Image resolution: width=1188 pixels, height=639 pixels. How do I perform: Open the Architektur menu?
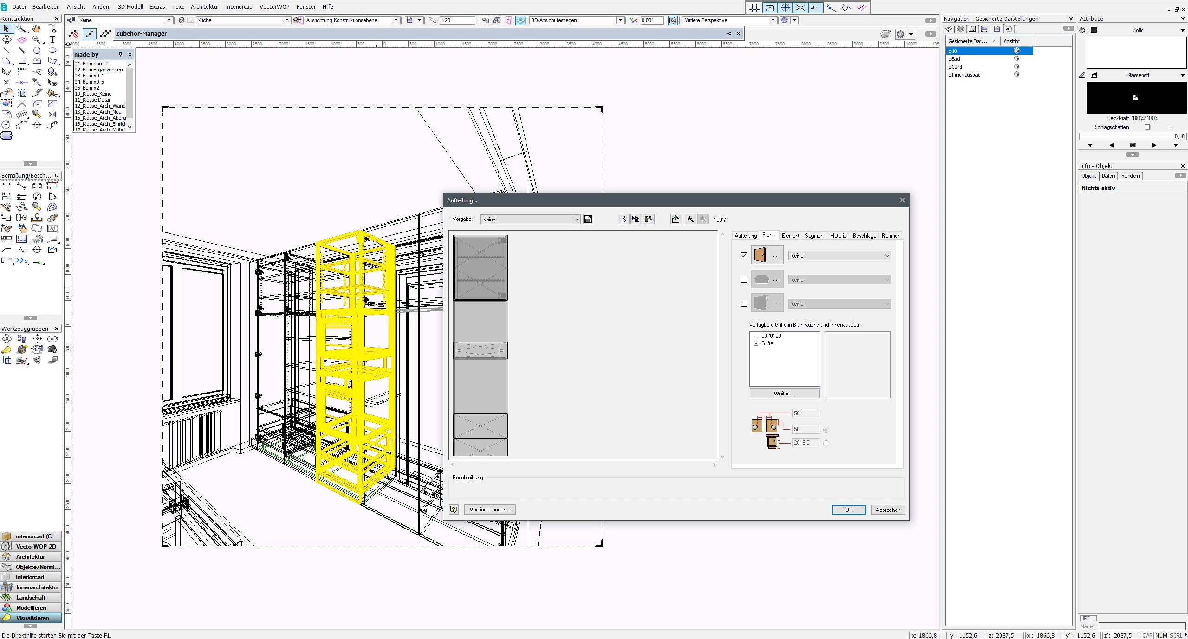(x=205, y=6)
